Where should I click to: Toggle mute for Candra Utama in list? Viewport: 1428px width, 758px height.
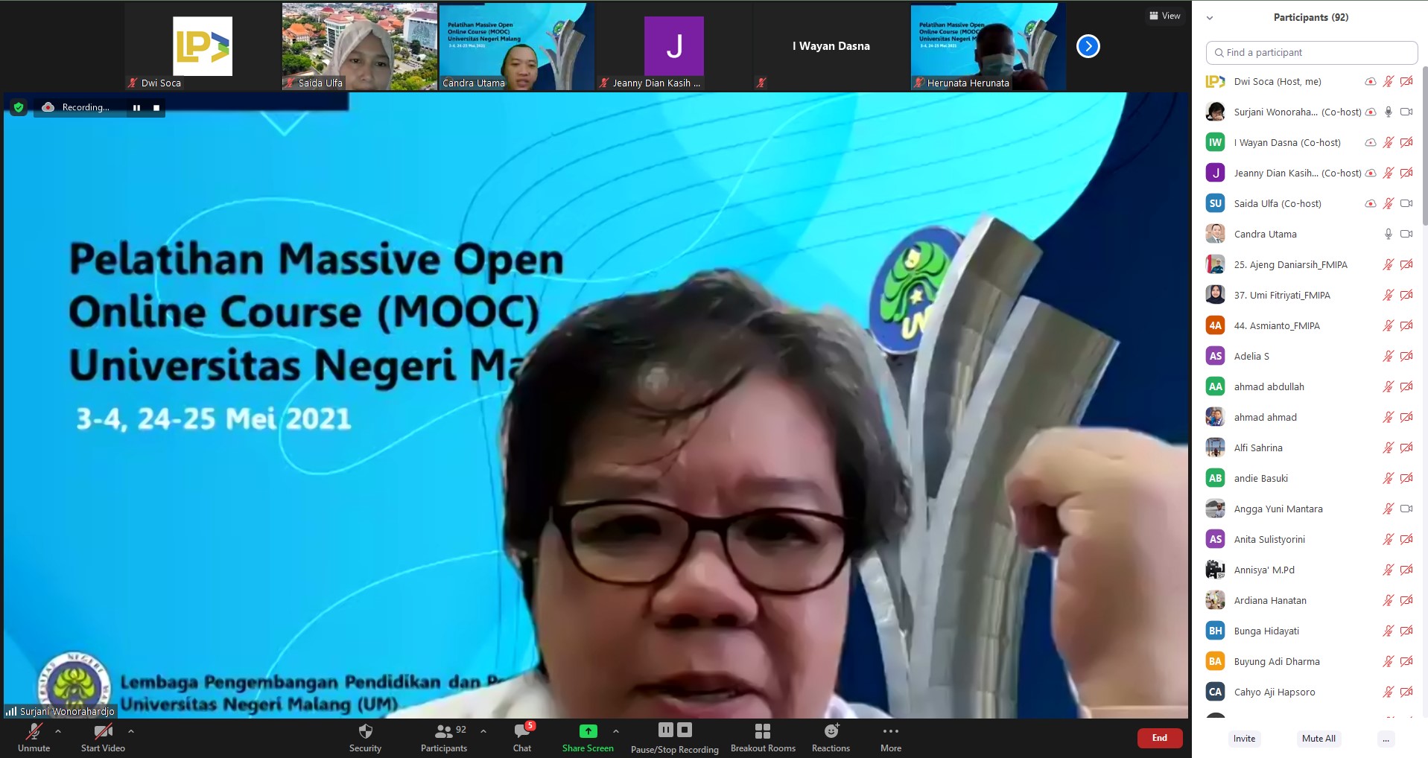[1389, 234]
